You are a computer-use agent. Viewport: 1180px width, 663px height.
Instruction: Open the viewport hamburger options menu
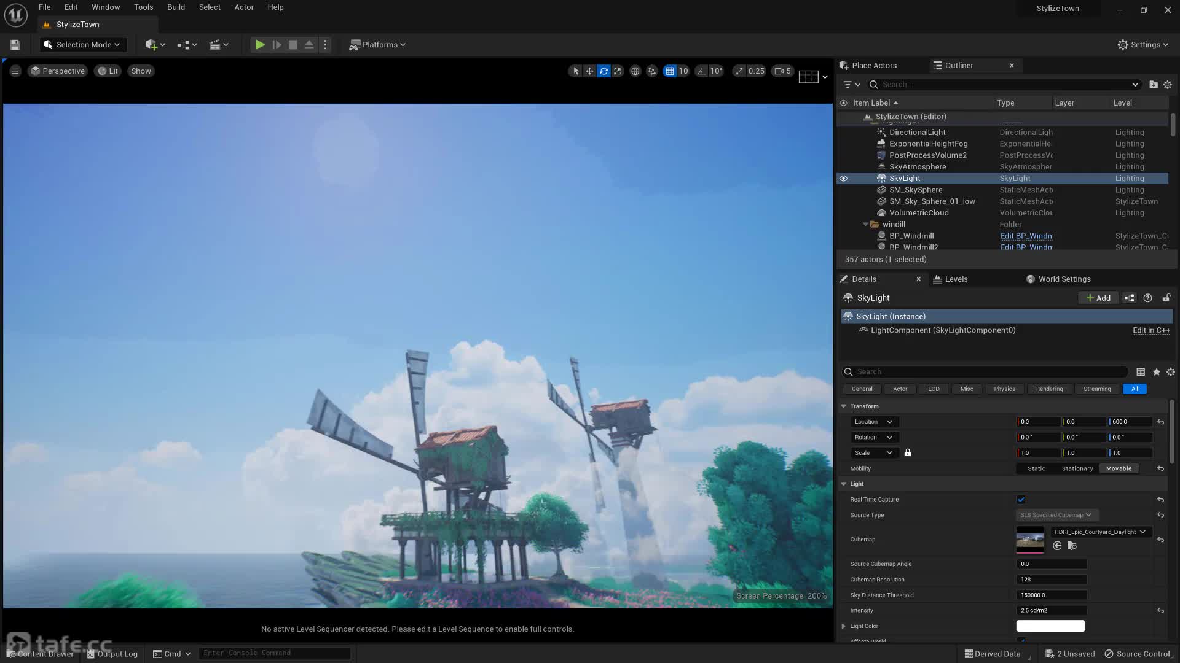pyautogui.click(x=15, y=71)
